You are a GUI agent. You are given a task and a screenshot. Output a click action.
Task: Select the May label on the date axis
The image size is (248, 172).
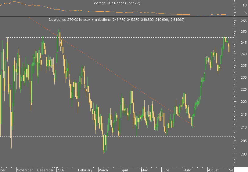[145, 170]
